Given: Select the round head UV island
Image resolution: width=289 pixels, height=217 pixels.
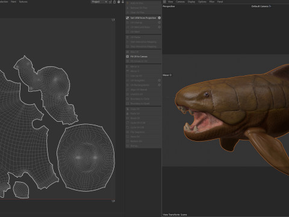Looking at the screenshot, I should pos(85,157).
